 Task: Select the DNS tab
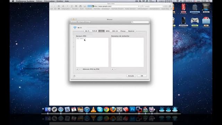click(x=102, y=31)
